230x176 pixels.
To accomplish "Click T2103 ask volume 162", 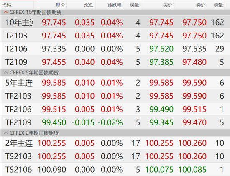I will coord(217,36).
